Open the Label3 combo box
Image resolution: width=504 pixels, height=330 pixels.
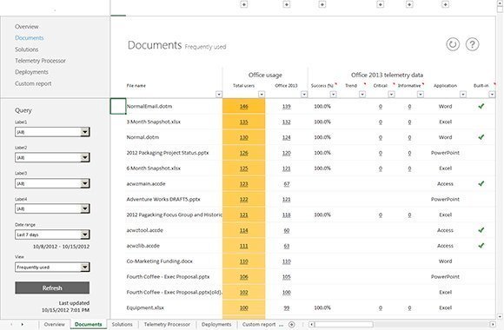pos(52,183)
